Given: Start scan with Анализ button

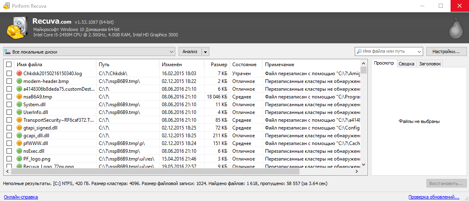Looking at the screenshot, I should [x=190, y=51].
